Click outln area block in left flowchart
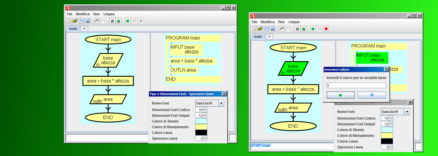 [108, 100]
